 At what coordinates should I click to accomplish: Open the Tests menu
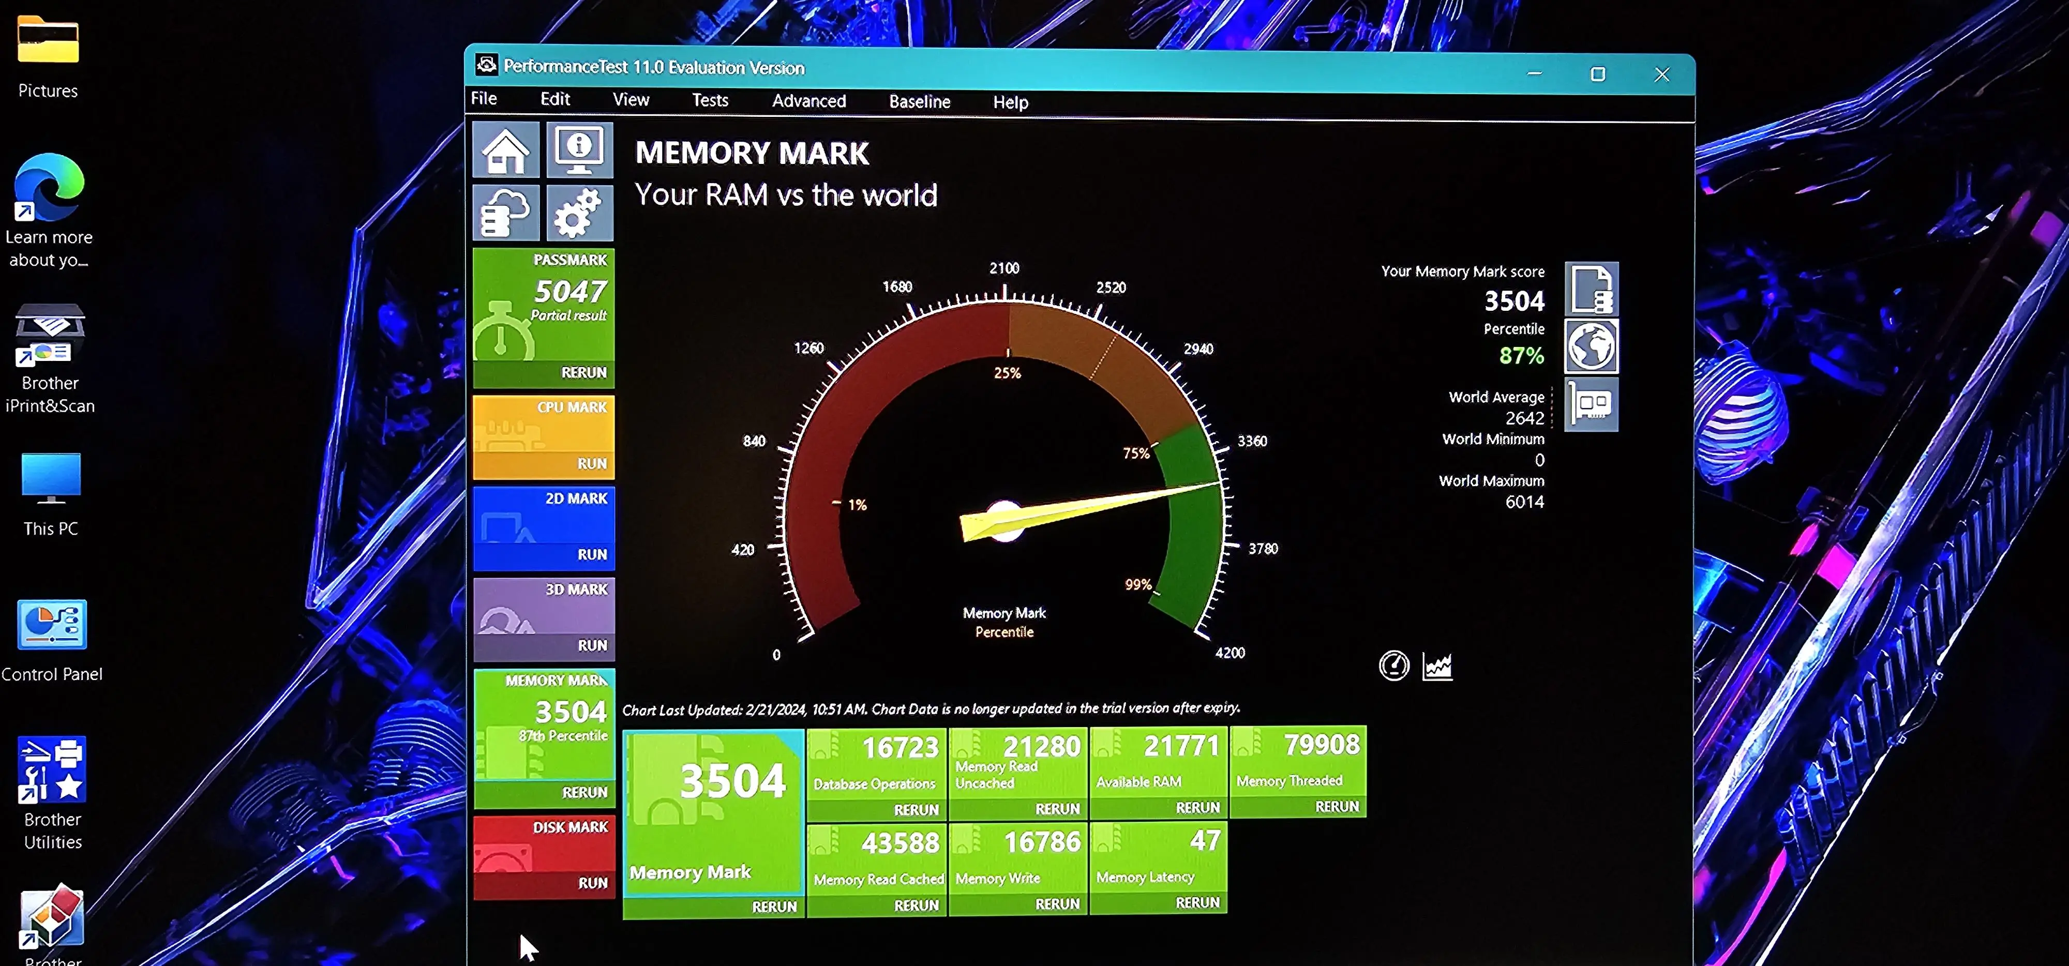tap(709, 100)
